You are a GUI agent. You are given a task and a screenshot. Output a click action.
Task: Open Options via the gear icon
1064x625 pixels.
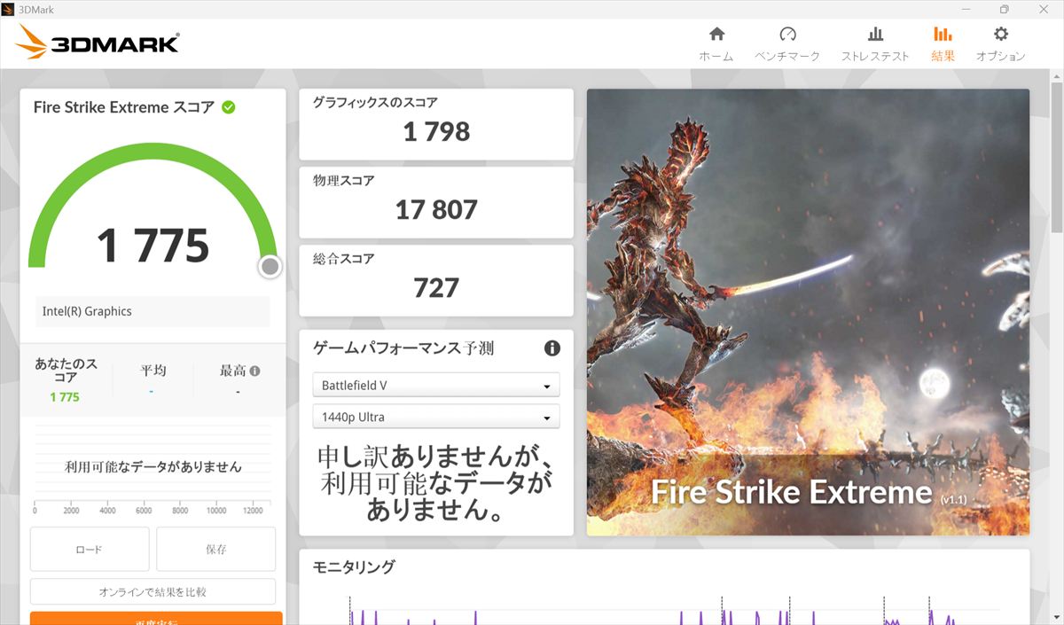1001,35
